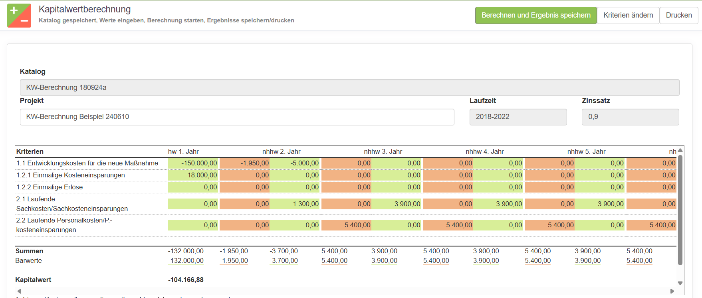702x298 pixels.
Task: Open Kriterien ändern
Action: click(628, 15)
